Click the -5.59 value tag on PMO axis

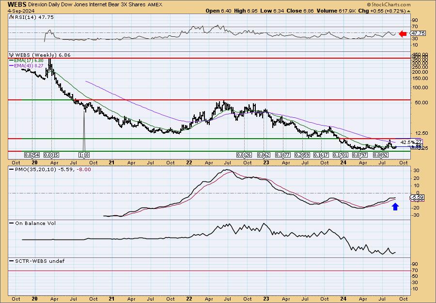point(418,197)
